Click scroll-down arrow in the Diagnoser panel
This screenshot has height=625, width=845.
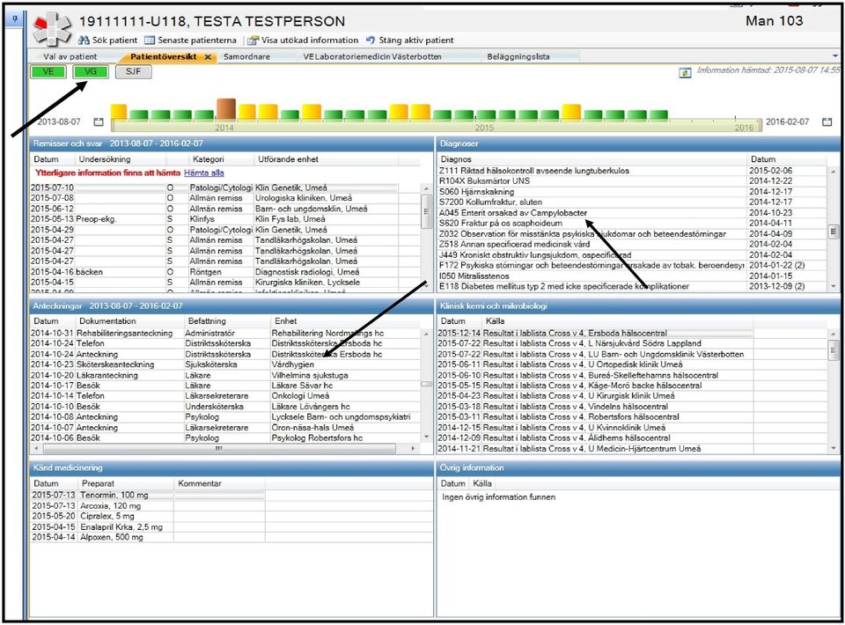pyautogui.click(x=834, y=286)
